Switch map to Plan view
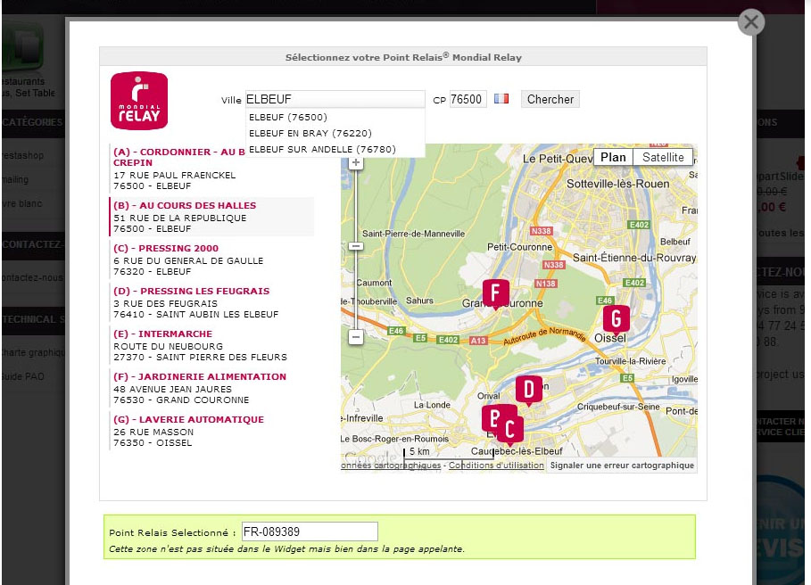811x585 pixels. pos(614,157)
